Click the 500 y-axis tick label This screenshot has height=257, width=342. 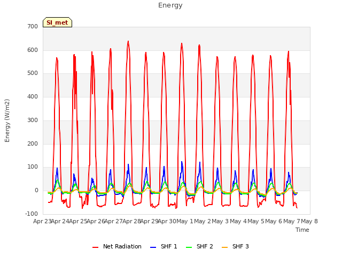(33, 73)
